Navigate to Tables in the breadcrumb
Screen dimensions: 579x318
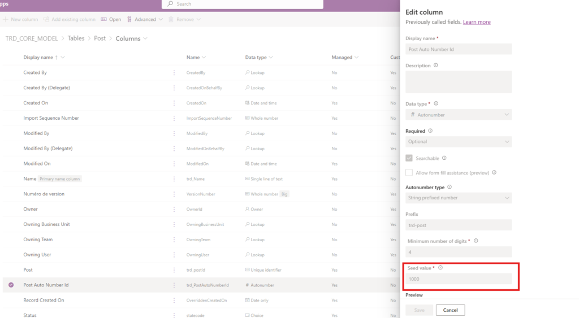(76, 38)
